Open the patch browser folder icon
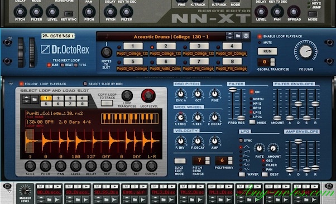 [x=238, y=36]
